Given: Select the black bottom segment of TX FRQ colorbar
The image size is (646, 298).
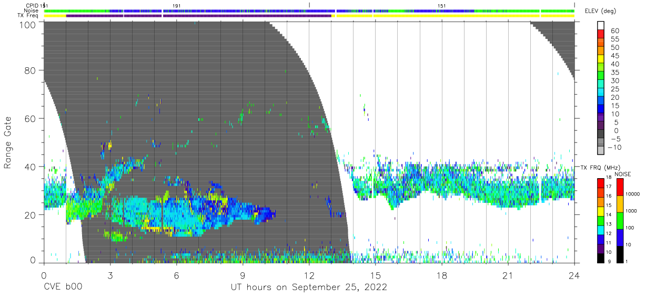Looking at the screenshot, I should (x=600, y=258).
